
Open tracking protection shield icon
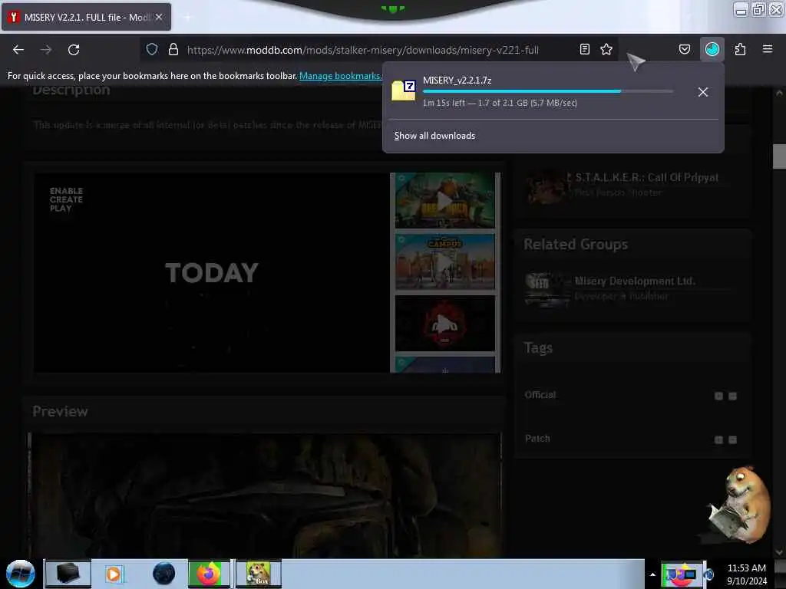click(152, 49)
